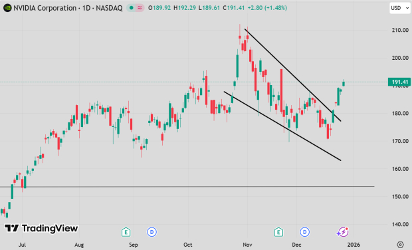Click the green market status dot
The width and height of the screenshot is (412, 250).
(131, 8)
